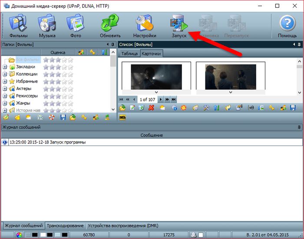The height and width of the screenshot is (239, 304).
Task: Go to next record in list navigator
Action: pyautogui.click(x=160, y=100)
